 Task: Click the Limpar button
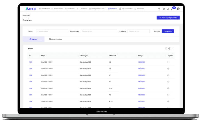[157, 31]
